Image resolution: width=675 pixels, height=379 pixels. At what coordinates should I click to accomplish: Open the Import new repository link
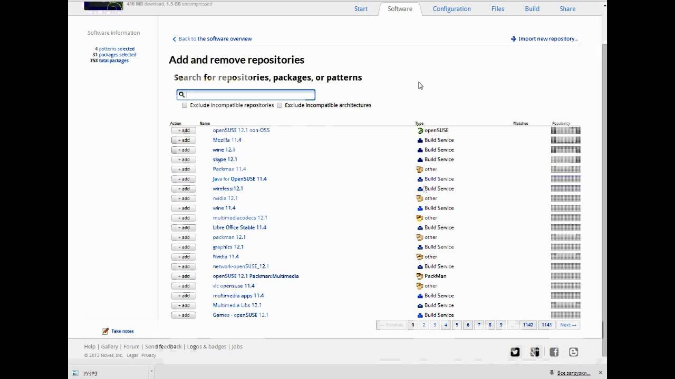548,39
